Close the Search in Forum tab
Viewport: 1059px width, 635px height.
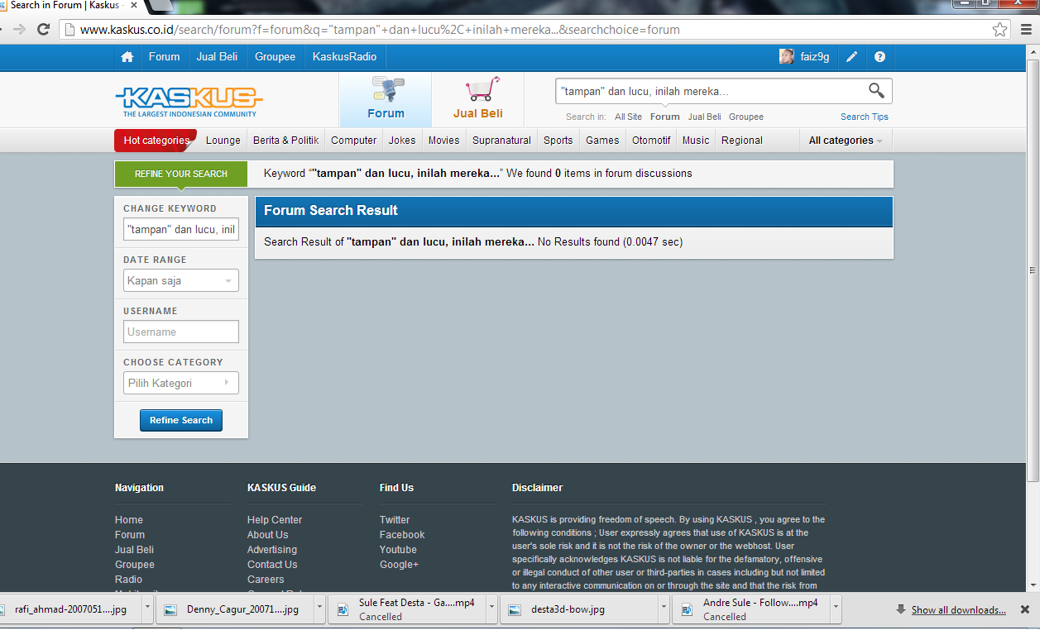(134, 6)
